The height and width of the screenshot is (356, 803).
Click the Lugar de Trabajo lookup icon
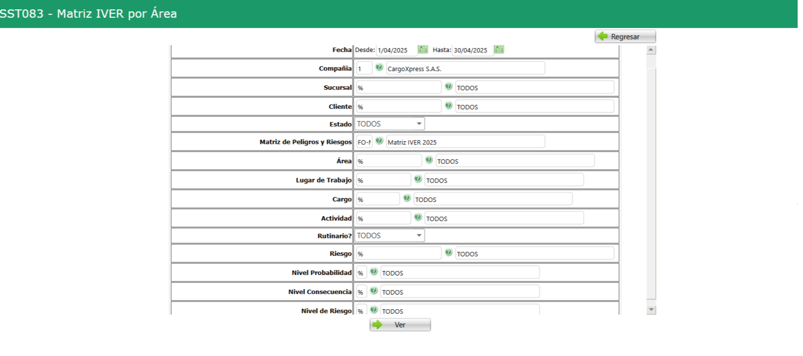[418, 179]
